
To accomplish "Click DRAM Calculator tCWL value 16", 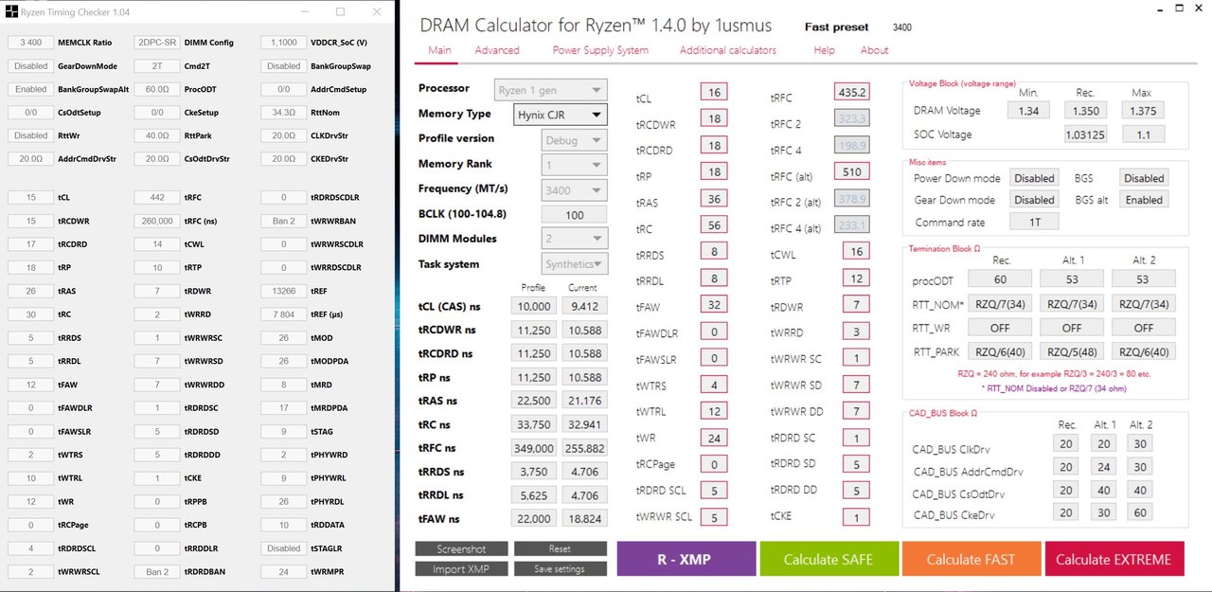I will (856, 251).
